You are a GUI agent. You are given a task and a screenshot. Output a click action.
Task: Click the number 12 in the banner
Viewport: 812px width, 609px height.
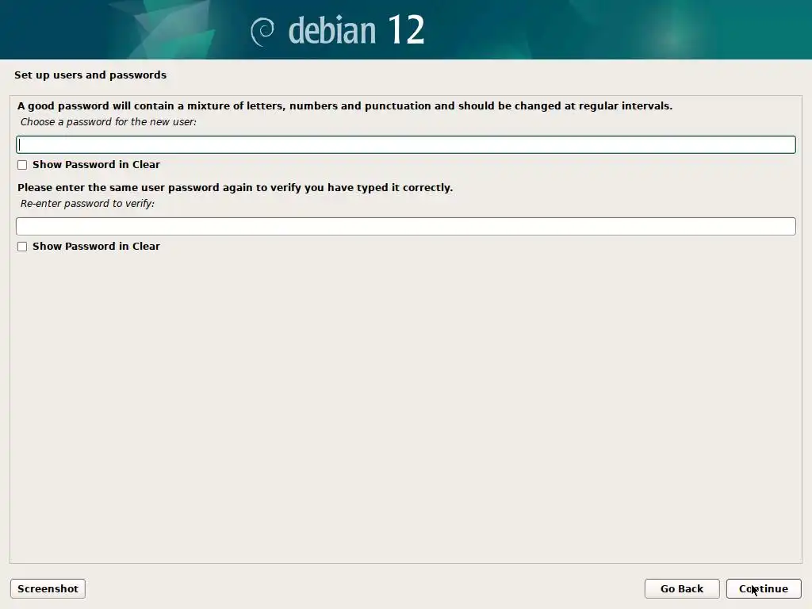406,29
